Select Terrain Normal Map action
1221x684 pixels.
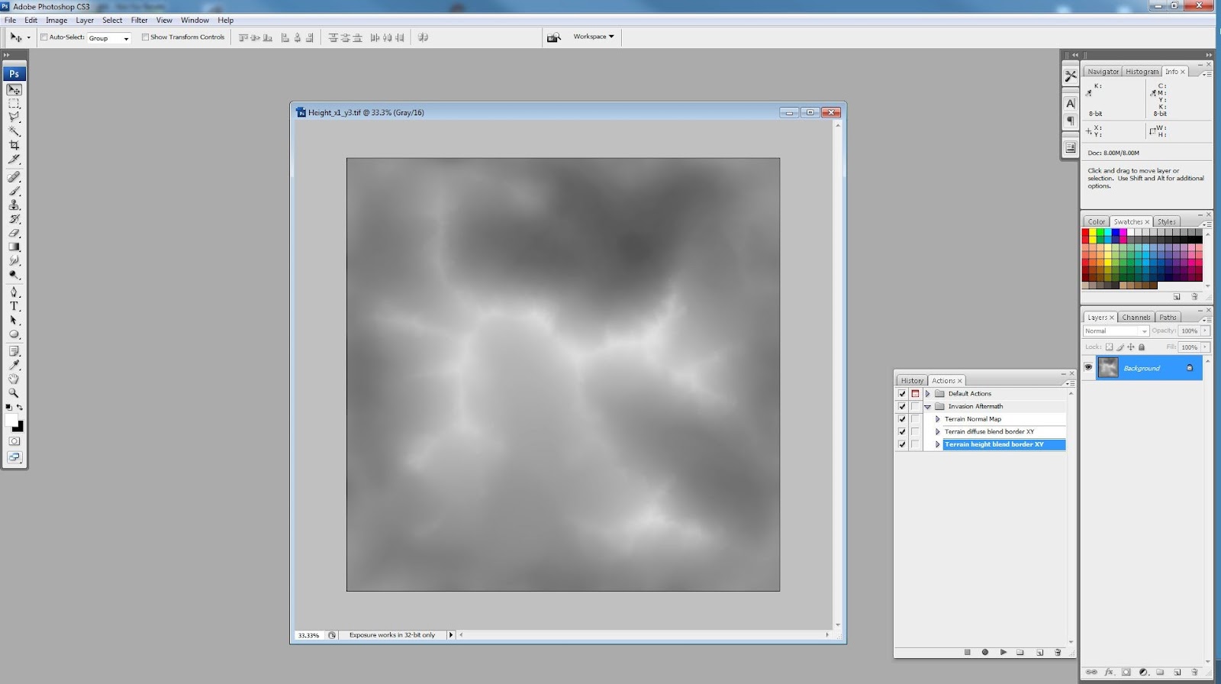click(973, 419)
